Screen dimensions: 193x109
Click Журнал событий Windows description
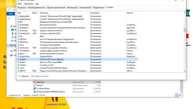[51, 31]
